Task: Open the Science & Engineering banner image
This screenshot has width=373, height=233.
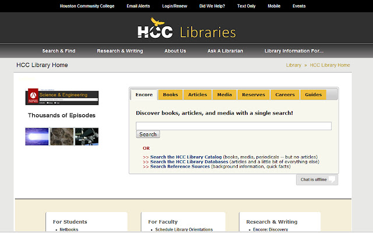Action: (x=62, y=97)
